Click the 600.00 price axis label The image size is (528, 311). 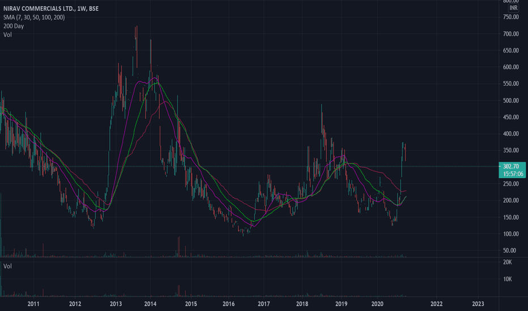(511, 67)
